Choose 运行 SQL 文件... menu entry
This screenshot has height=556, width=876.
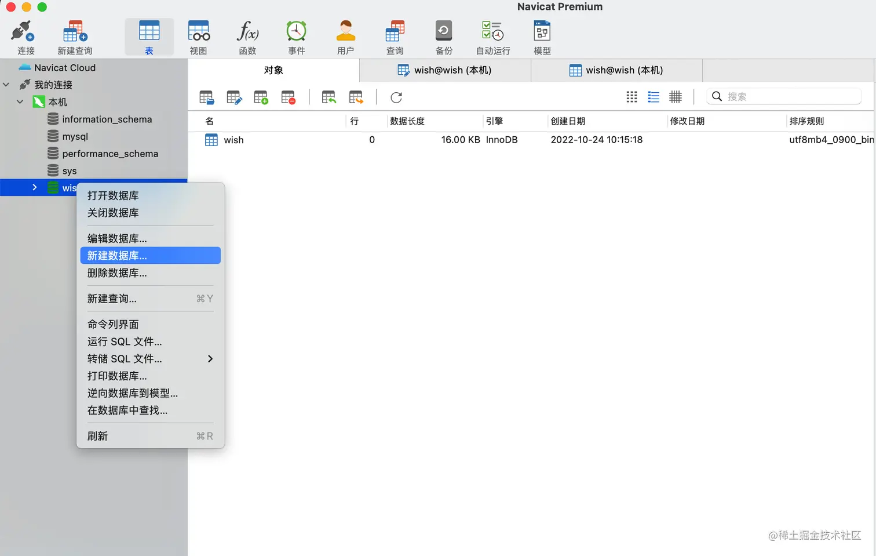coord(151,341)
